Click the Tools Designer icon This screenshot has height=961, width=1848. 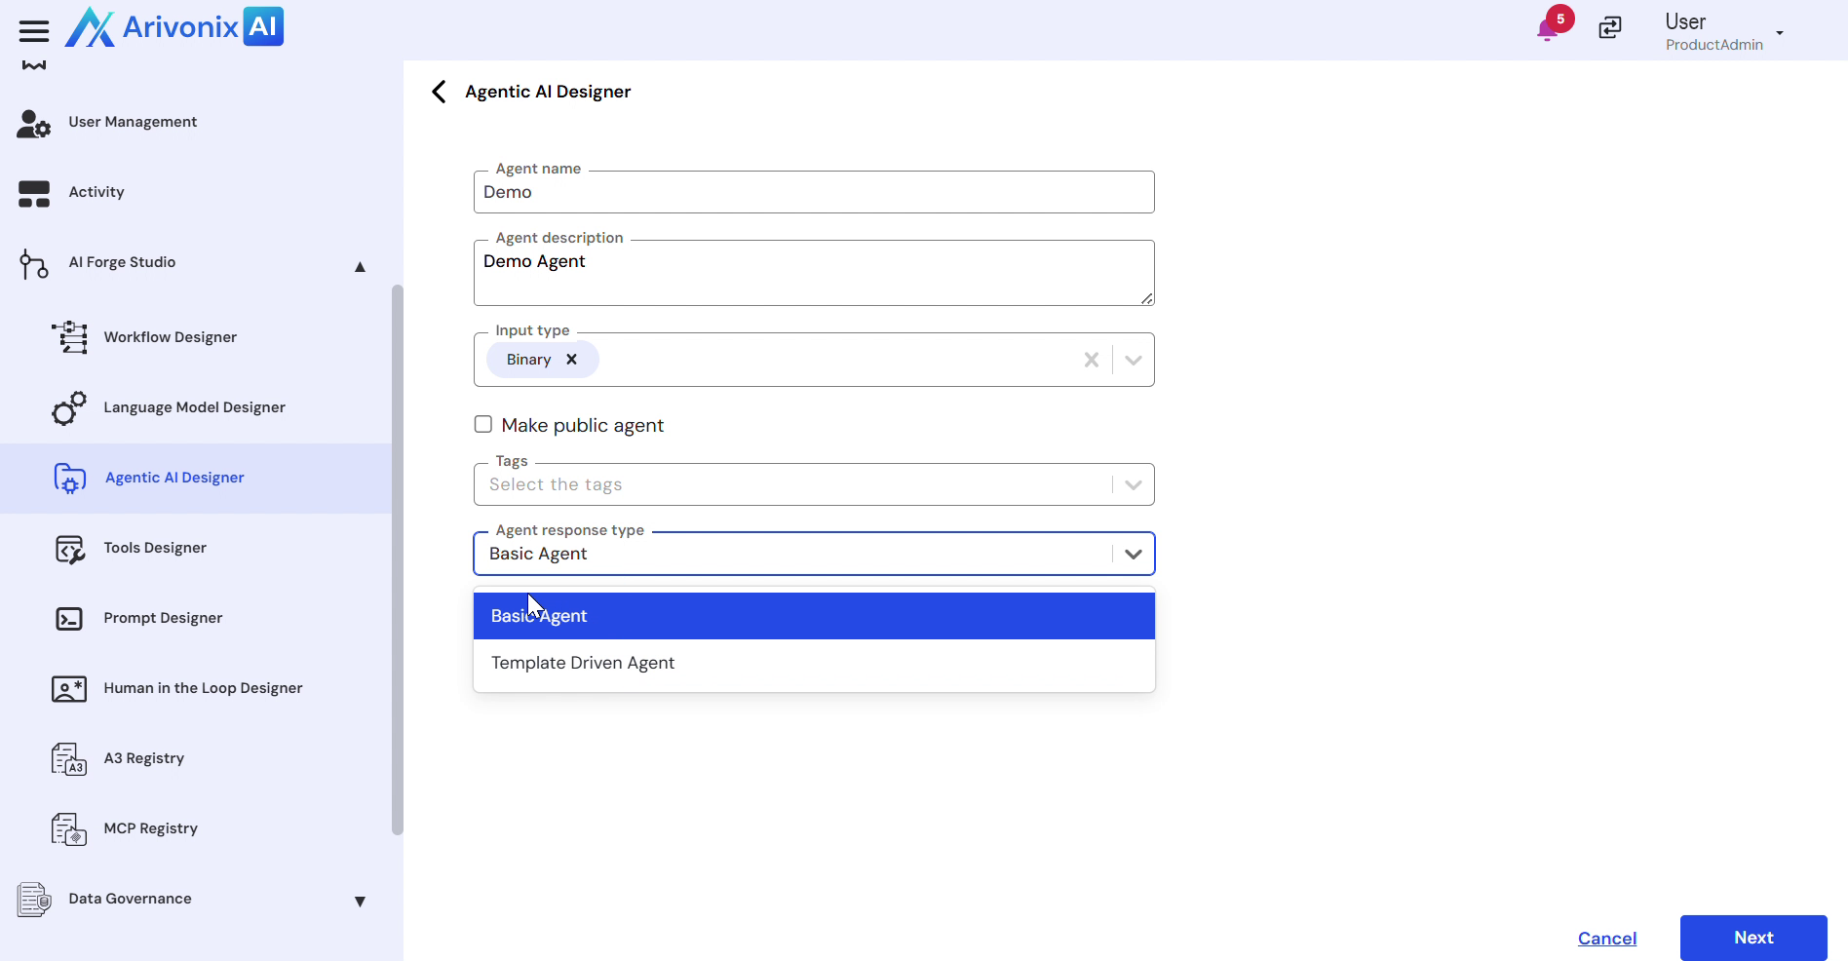click(x=69, y=549)
